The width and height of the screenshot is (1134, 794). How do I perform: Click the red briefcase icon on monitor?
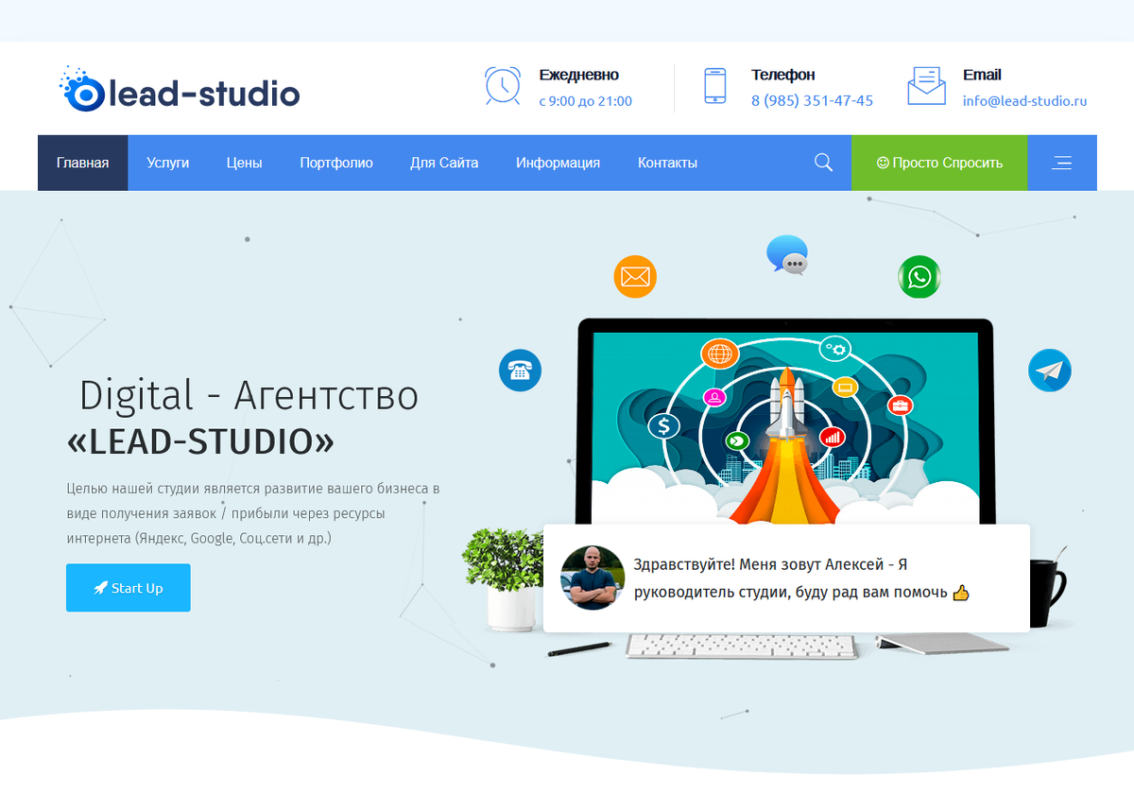click(x=900, y=406)
